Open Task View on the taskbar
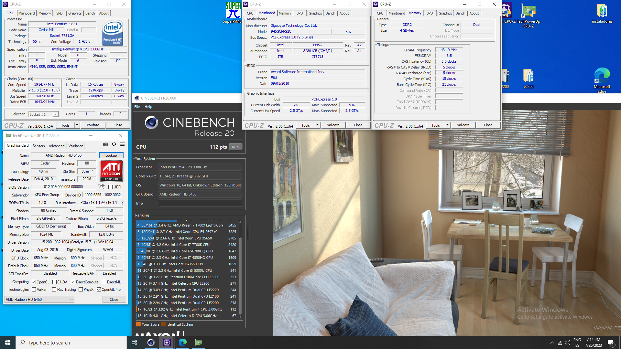This screenshot has height=349, width=621. coord(135,343)
